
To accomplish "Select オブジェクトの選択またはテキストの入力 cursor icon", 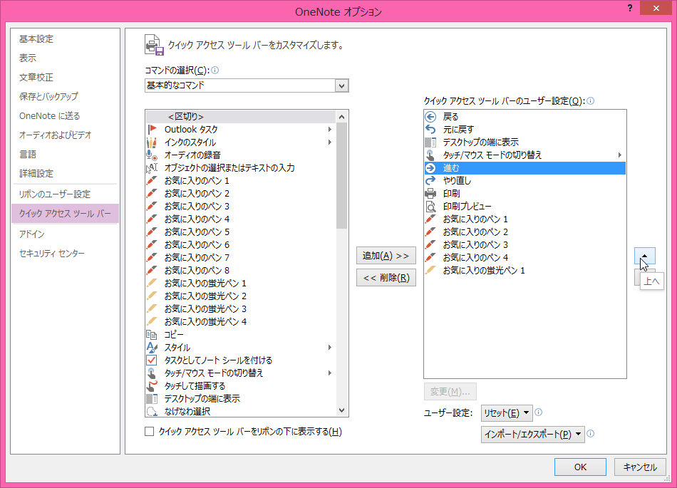I will [x=152, y=168].
